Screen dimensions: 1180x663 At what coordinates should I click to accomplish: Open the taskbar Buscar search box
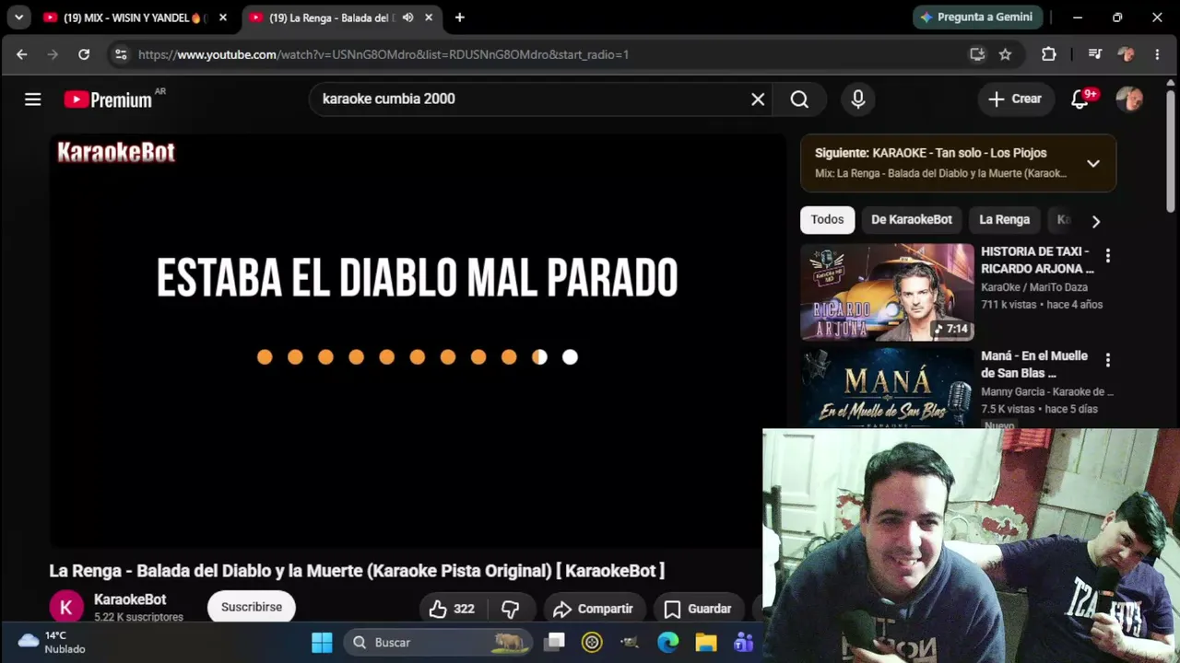(x=439, y=642)
